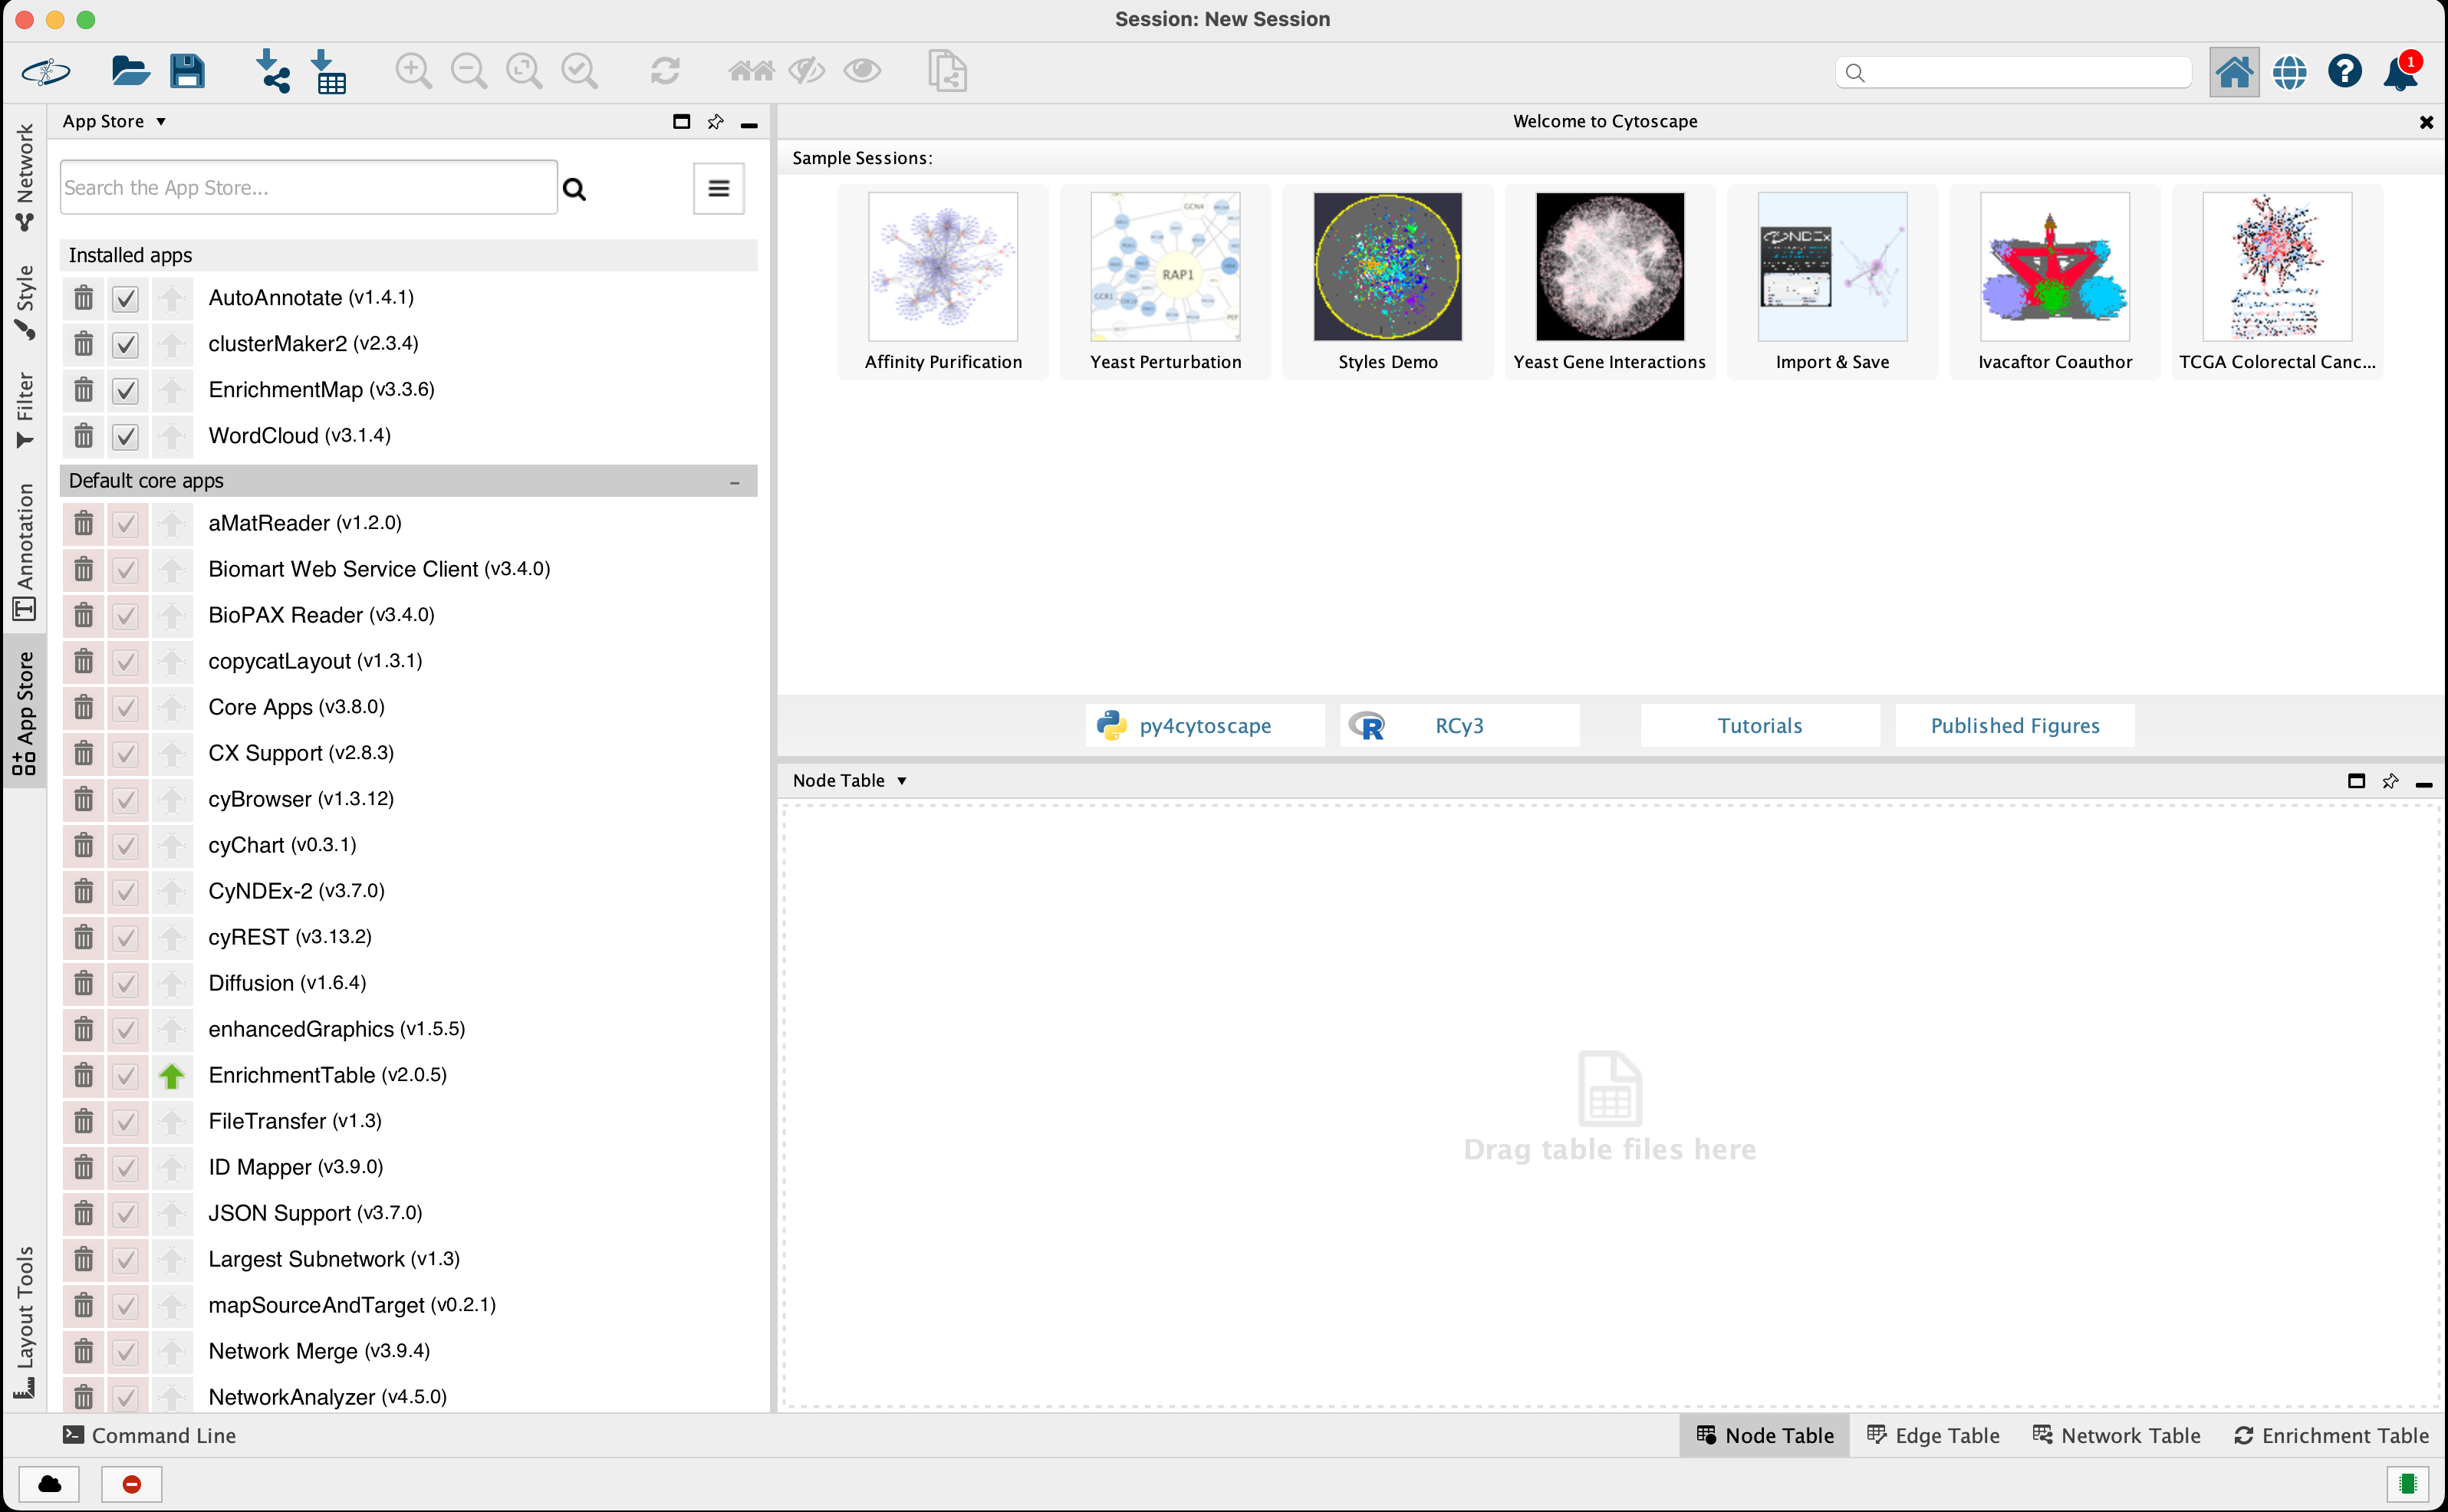Switch to the Edge Table tab
This screenshot has height=1512, width=2448.
click(x=1933, y=1436)
